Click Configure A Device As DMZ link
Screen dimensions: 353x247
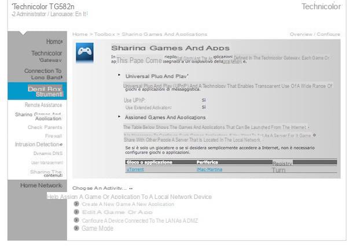(x=140, y=221)
